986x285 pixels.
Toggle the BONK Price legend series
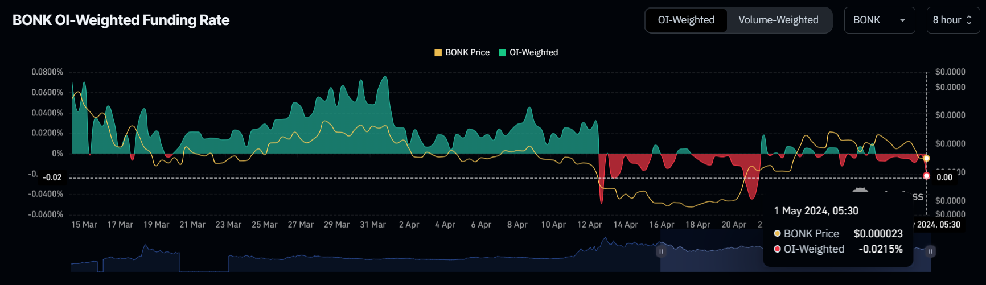coord(462,52)
